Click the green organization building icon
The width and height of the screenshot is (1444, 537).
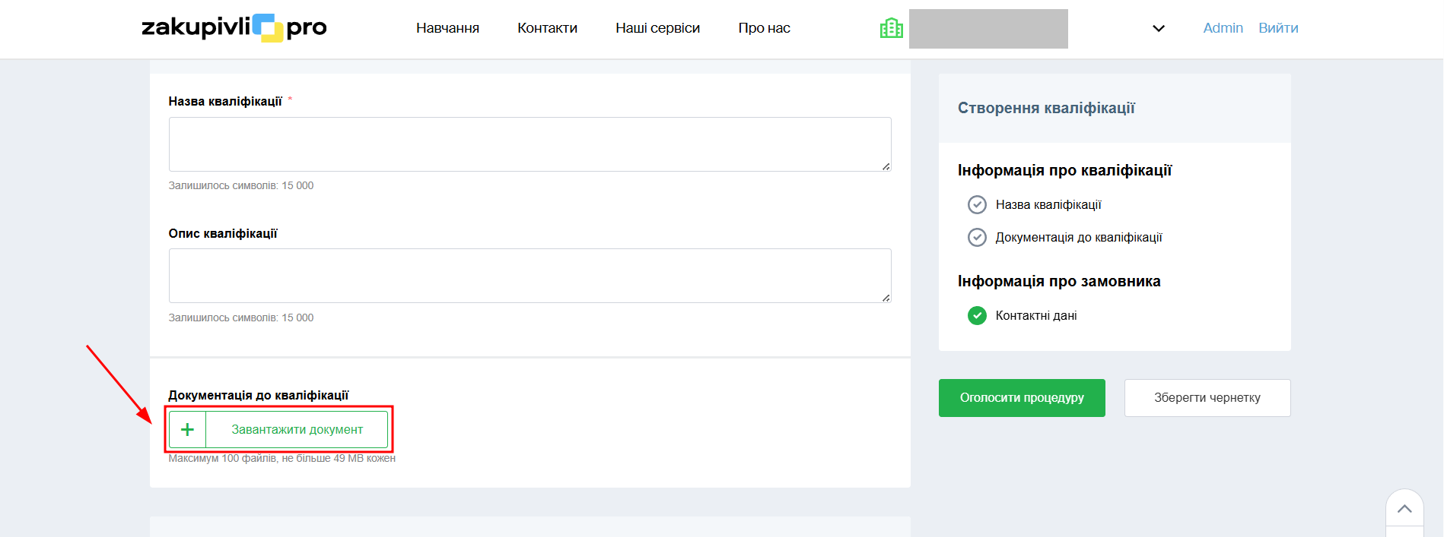[891, 28]
